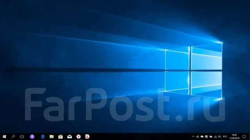Open the network connection tray icon
The width and height of the screenshot is (250, 140).
(x=215, y=136)
